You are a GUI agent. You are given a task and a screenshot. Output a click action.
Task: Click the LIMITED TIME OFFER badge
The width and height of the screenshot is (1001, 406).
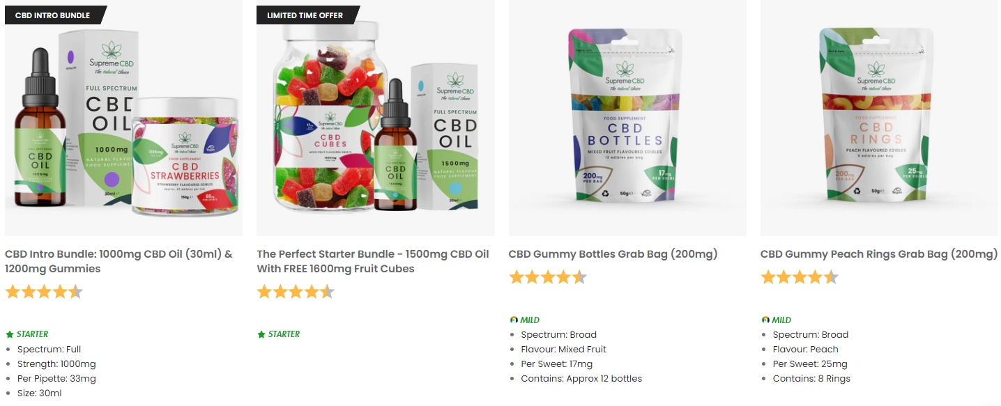(x=305, y=15)
